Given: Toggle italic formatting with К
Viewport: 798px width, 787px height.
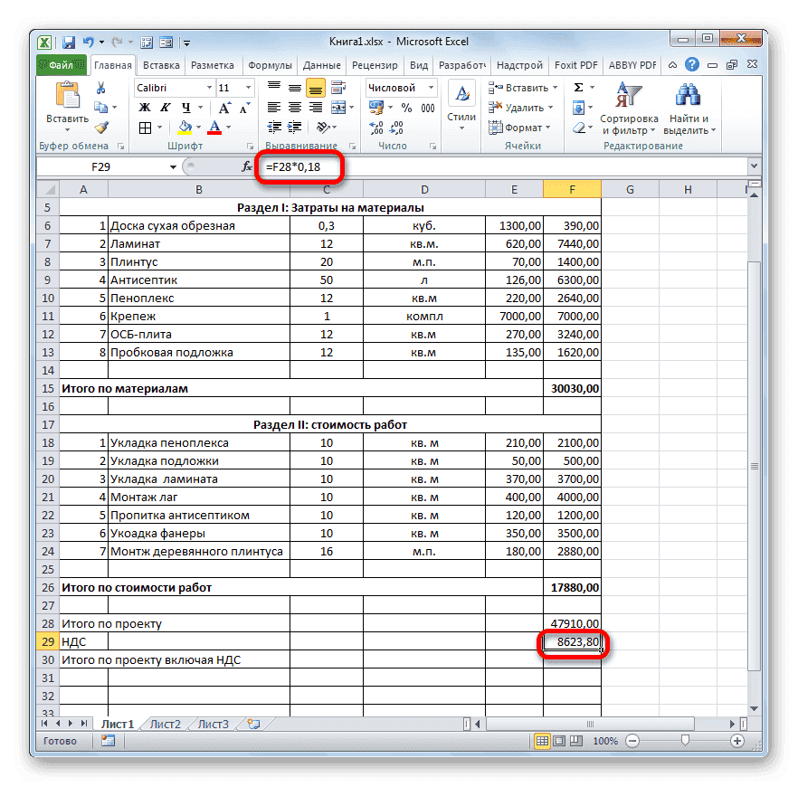Looking at the screenshot, I should coord(166,107).
